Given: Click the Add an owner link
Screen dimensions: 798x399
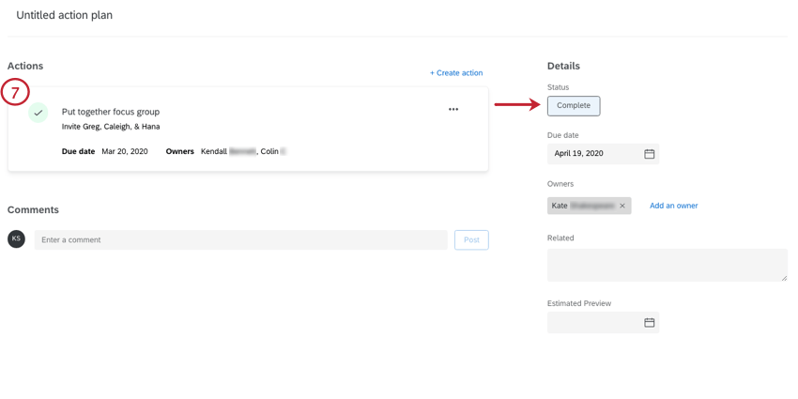Looking at the screenshot, I should pos(673,206).
